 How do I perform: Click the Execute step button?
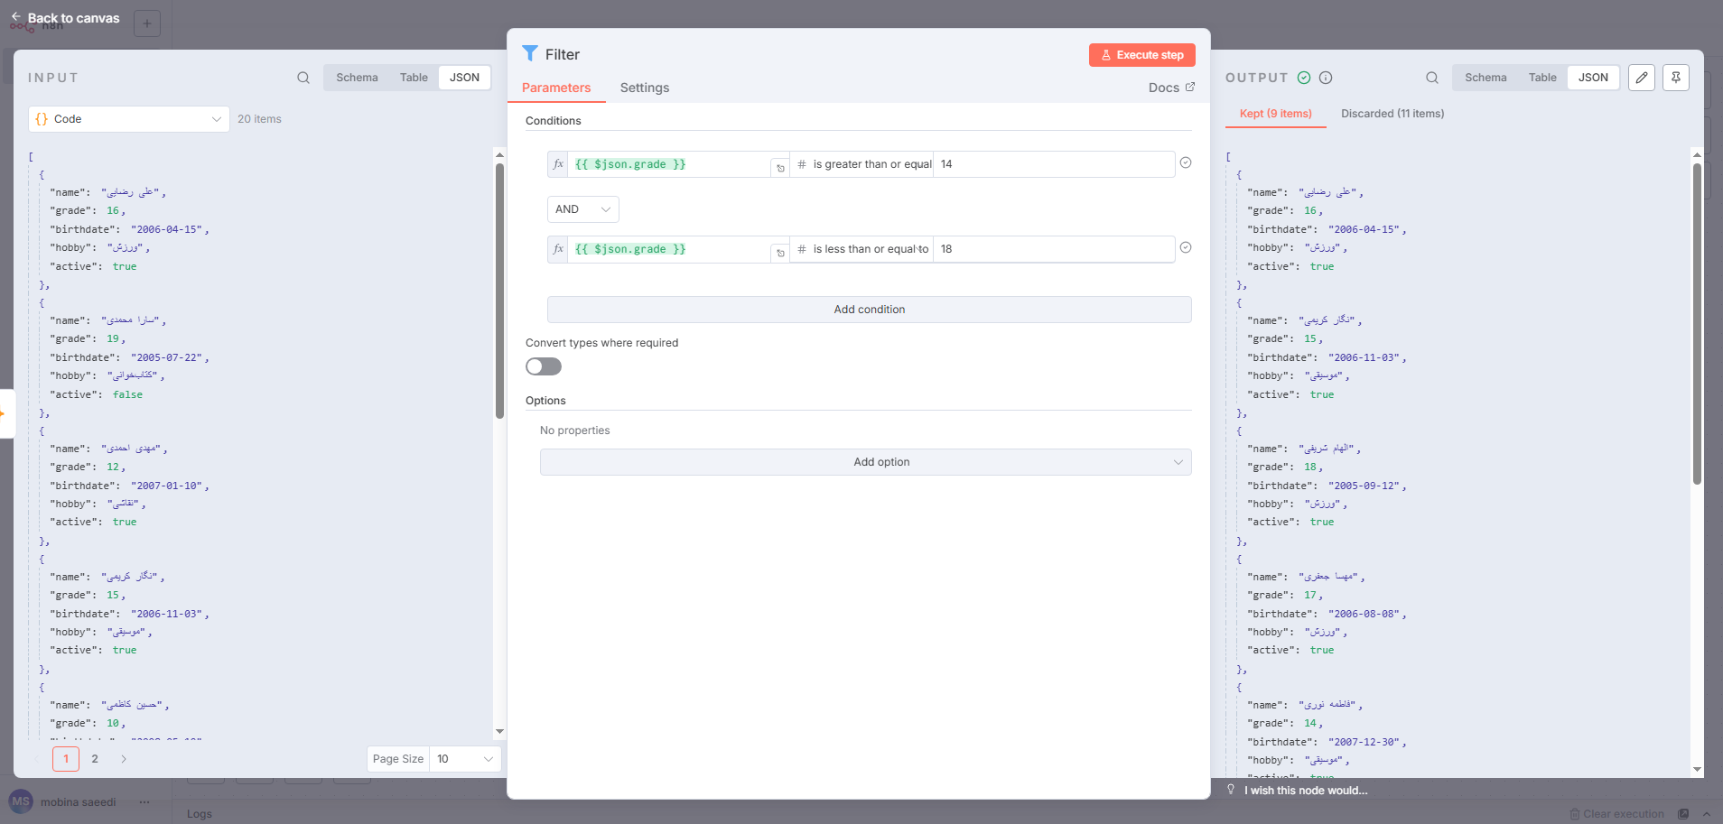tap(1141, 55)
